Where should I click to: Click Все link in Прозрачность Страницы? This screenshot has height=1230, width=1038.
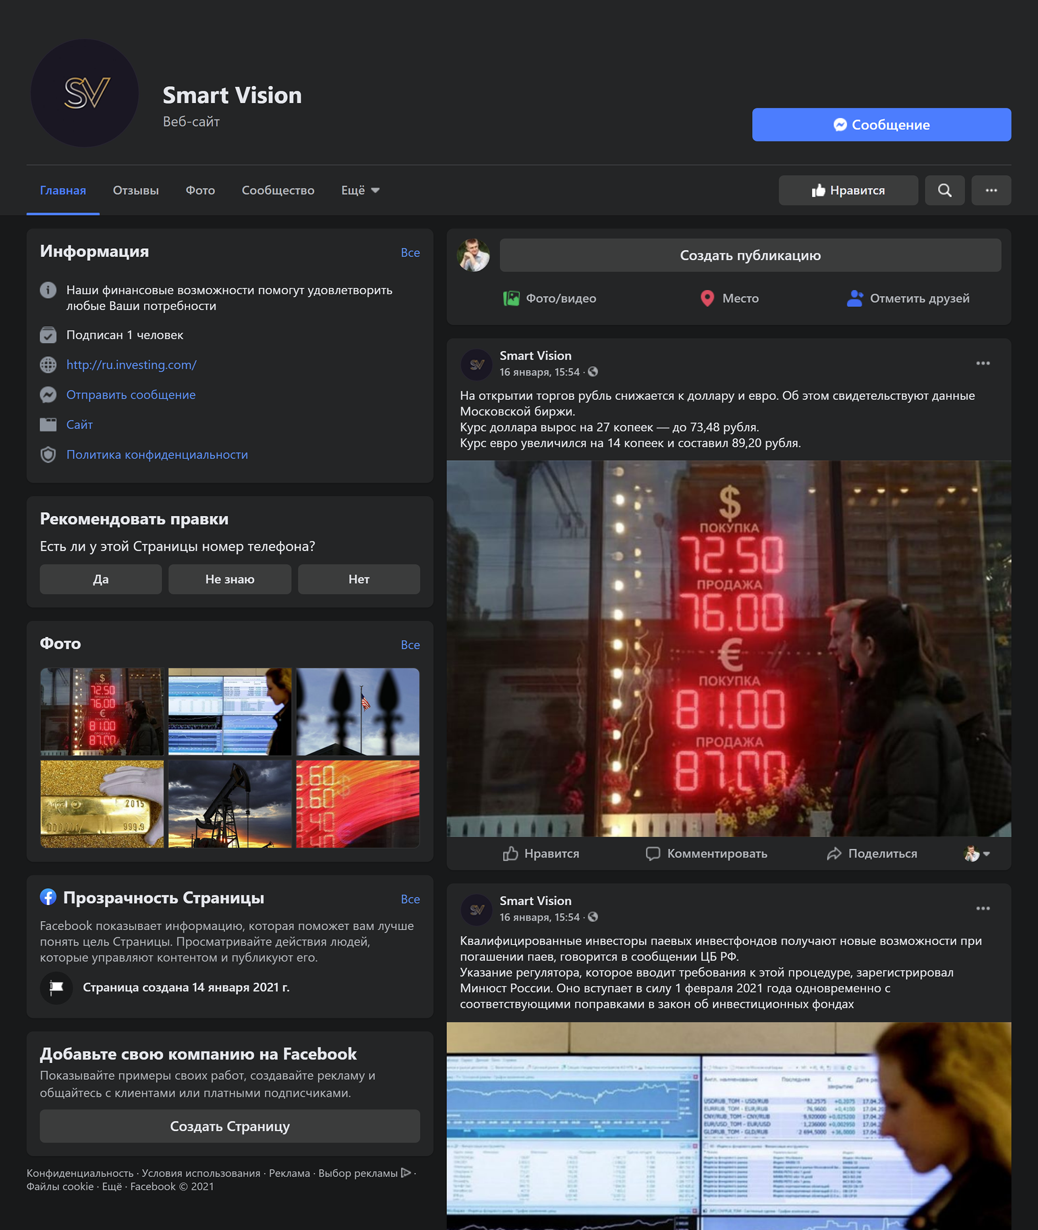tap(410, 899)
